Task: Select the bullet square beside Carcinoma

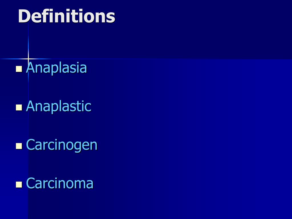Action: coord(19,184)
